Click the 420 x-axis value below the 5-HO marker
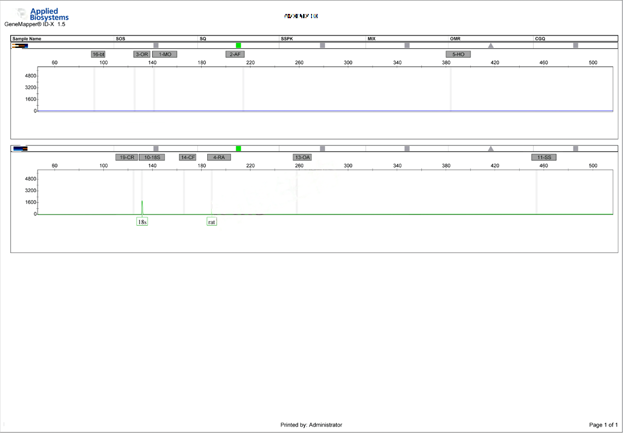623x433 pixels. coord(495,62)
